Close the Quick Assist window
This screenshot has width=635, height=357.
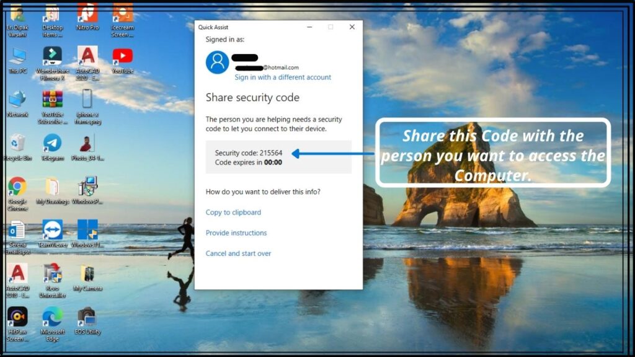pyautogui.click(x=352, y=27)
